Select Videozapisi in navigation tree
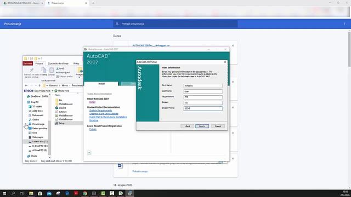 click(36, 137)
